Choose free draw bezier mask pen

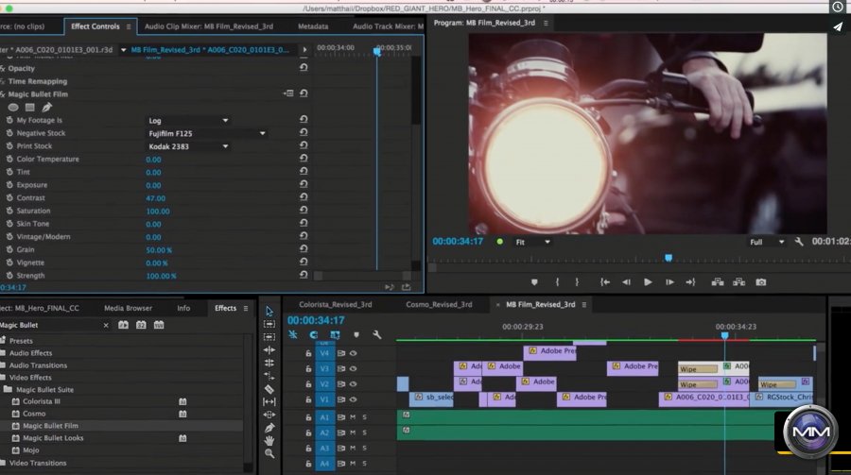[x=46, y=107]
